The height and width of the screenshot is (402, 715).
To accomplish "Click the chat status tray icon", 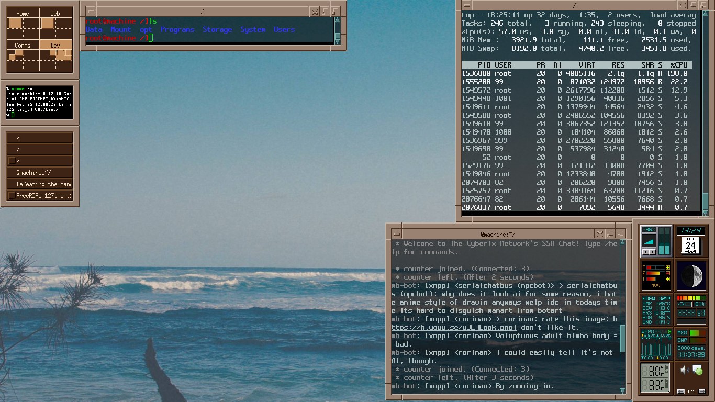I will [697, 370].
